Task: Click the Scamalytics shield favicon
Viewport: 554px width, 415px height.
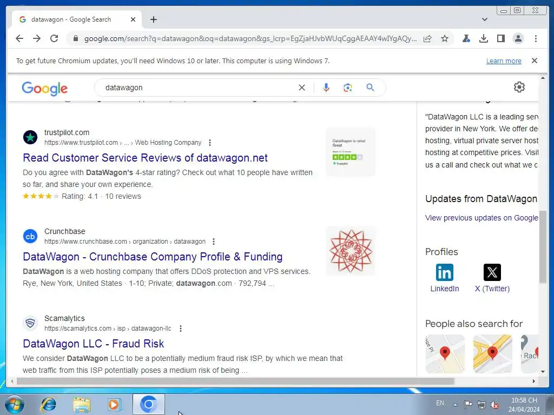Action: click(x=30, y=323)
